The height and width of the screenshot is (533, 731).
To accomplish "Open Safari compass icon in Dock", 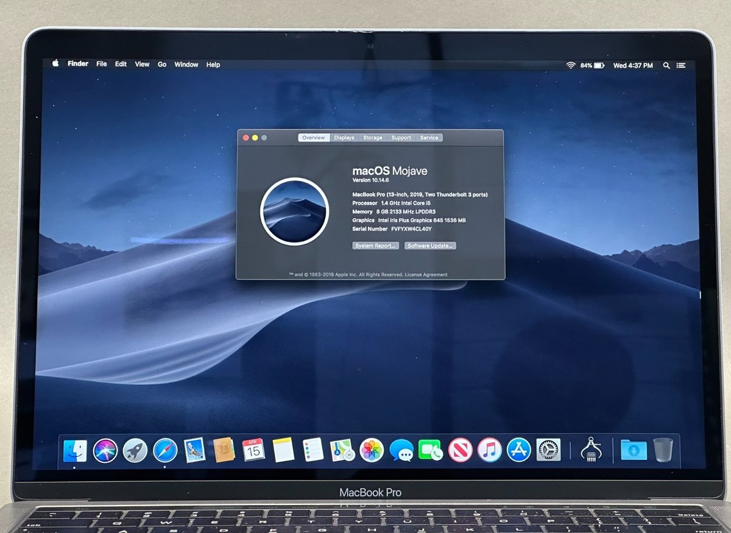I will [x=165, y=451].
